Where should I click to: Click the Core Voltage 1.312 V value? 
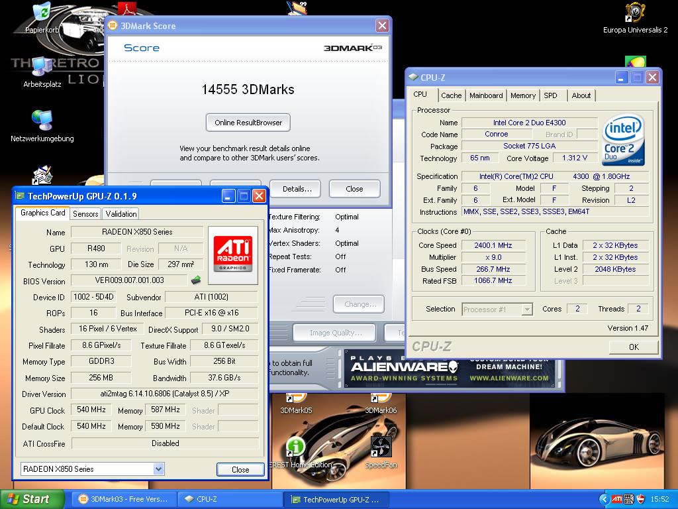point(575,158)
